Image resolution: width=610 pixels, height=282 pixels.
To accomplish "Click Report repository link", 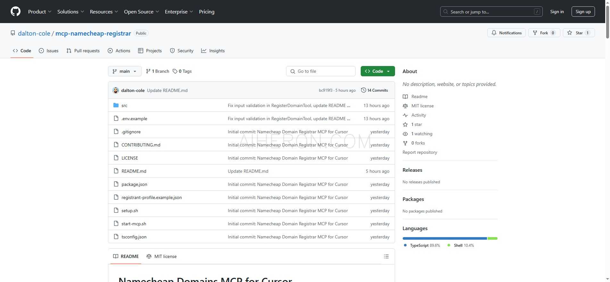I will click(x=420, y=152).
